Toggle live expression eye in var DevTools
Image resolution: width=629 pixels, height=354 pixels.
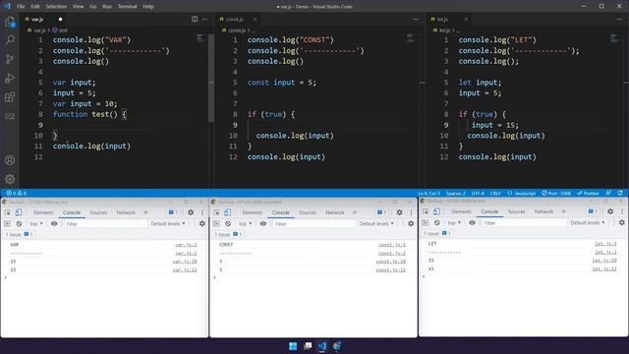tap(54, 223)
